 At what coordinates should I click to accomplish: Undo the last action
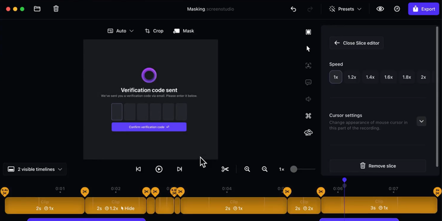(294, 9)
